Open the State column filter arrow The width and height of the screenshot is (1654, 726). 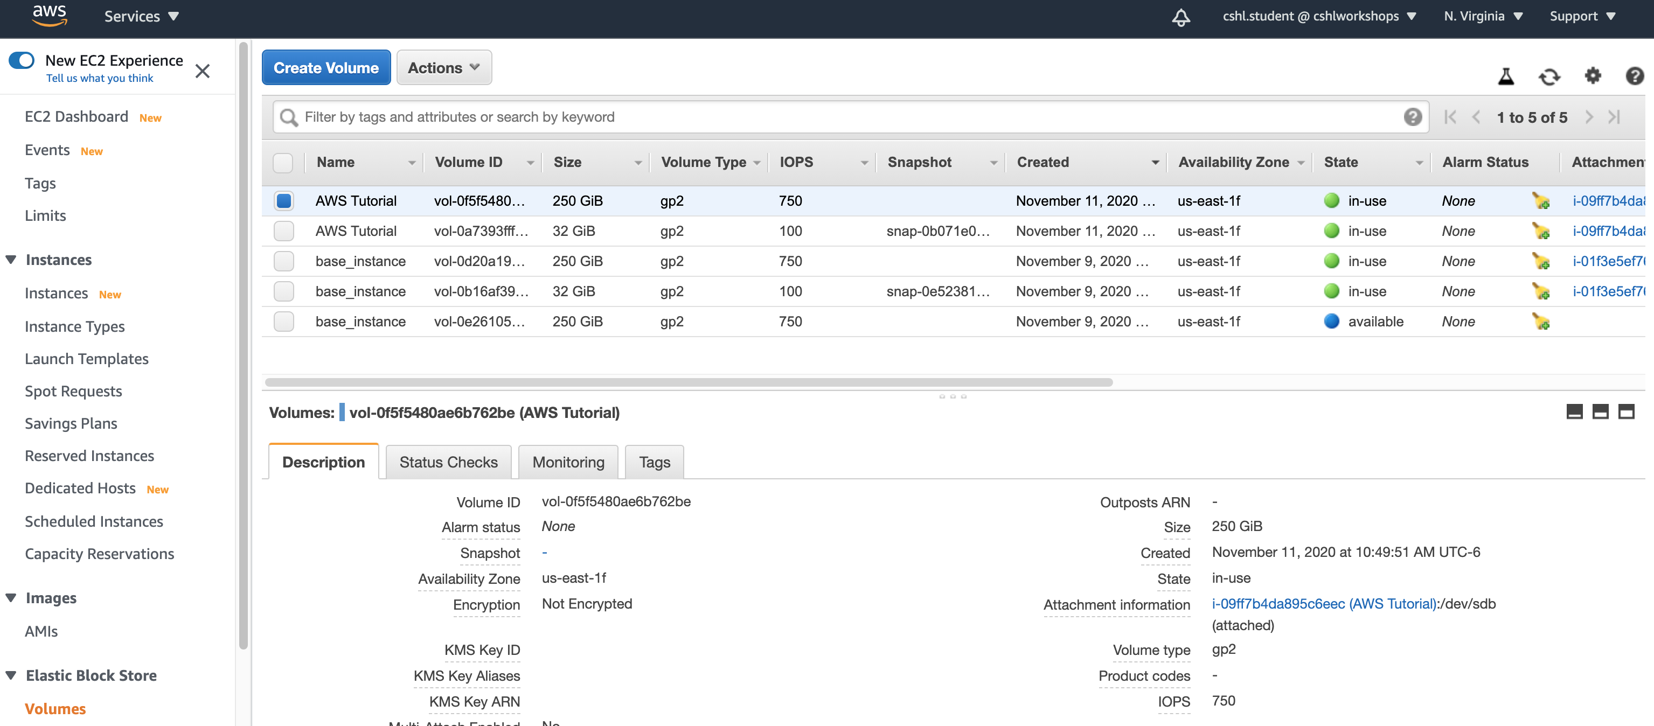click(1419, 163)
